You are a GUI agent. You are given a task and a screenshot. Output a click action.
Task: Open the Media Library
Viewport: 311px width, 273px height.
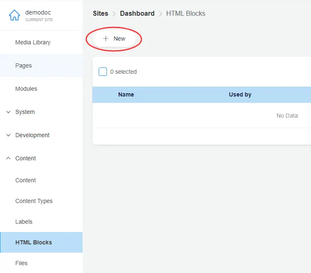point(33,42)
